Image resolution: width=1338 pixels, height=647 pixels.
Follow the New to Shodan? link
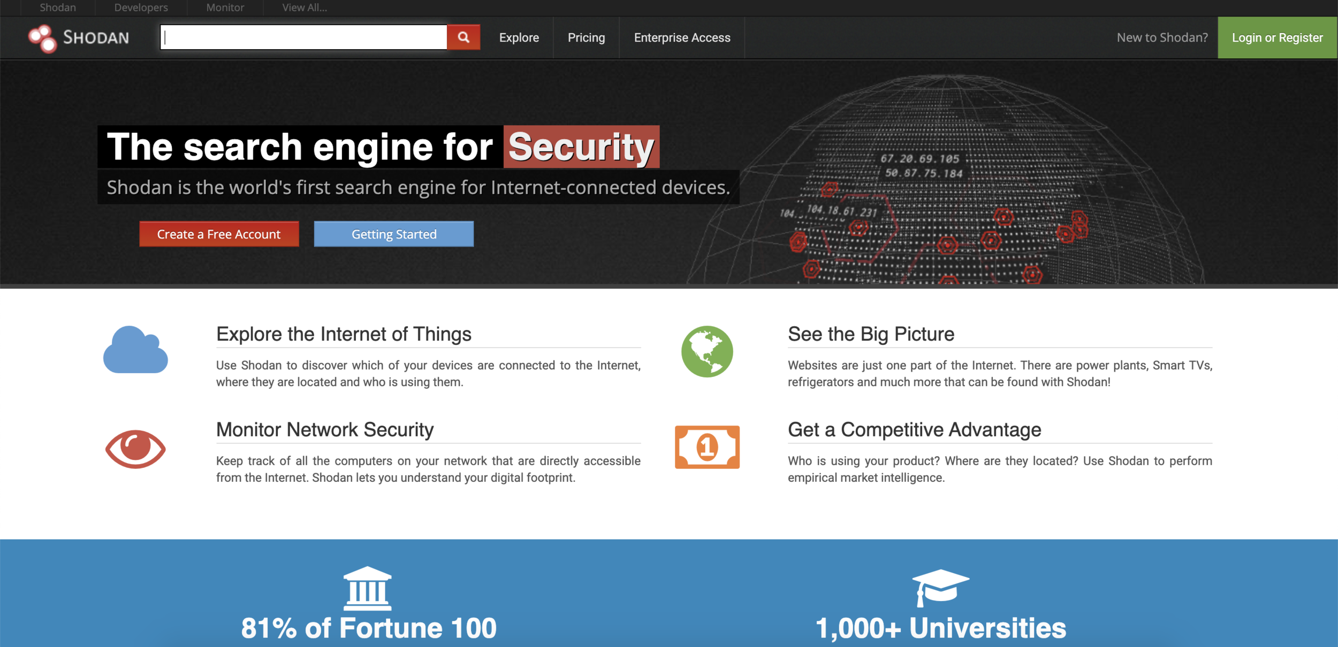(x=1162, y=37)
